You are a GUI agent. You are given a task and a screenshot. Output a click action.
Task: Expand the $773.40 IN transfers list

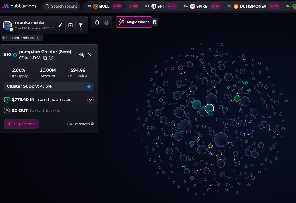coord(90,100)
